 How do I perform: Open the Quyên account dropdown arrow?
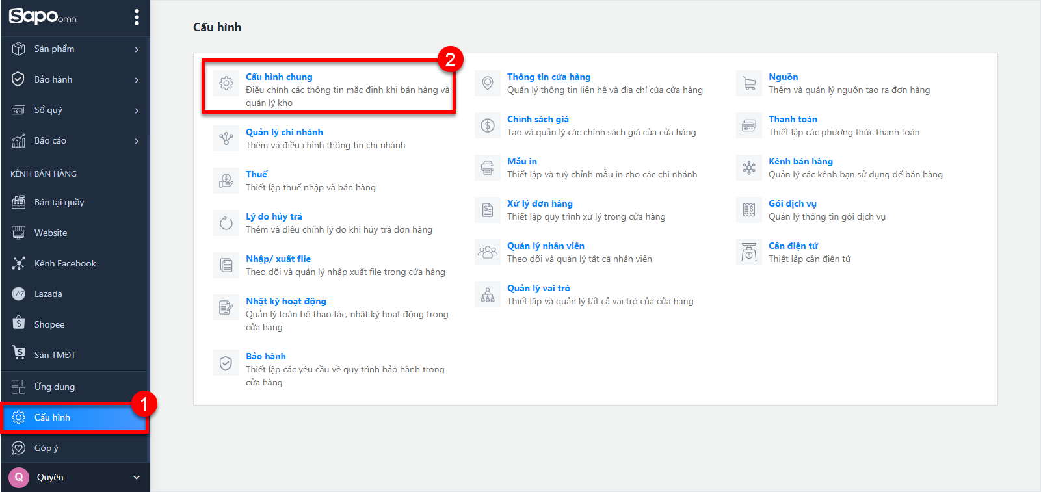(x=137, y=478)
